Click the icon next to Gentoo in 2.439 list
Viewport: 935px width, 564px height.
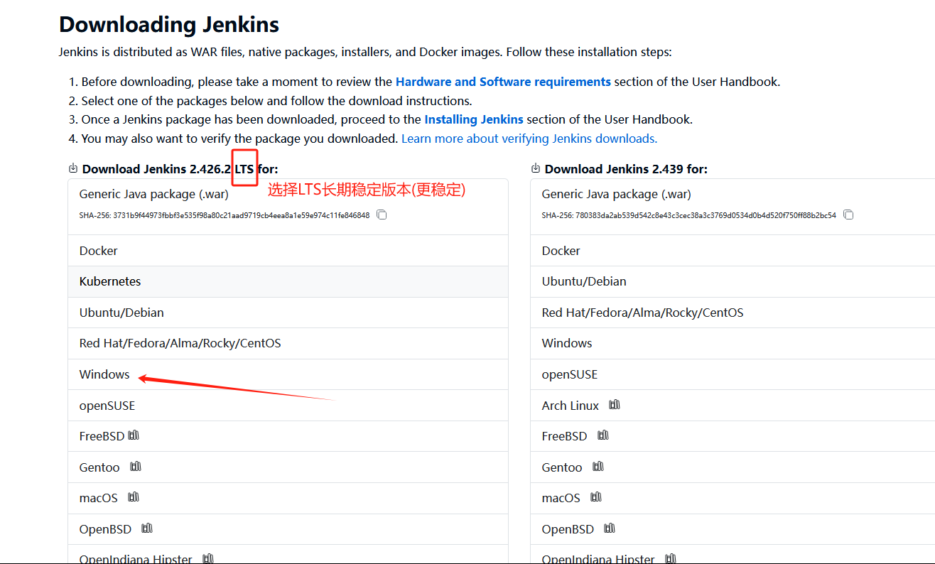pyautogui.click(x=598, y=467)
